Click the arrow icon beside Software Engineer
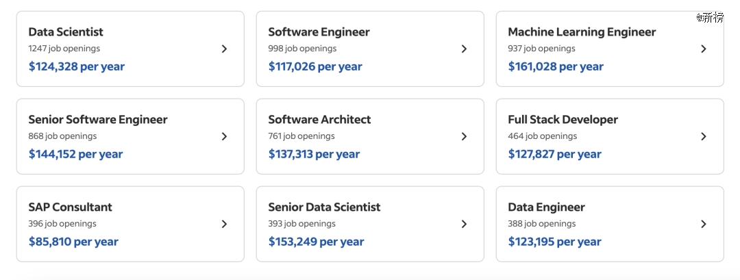The image size is (740, 280). [465, 49]
